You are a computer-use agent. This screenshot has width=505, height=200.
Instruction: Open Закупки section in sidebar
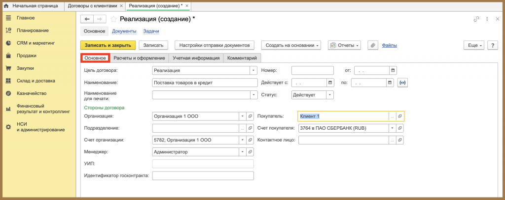click(25, 68)
